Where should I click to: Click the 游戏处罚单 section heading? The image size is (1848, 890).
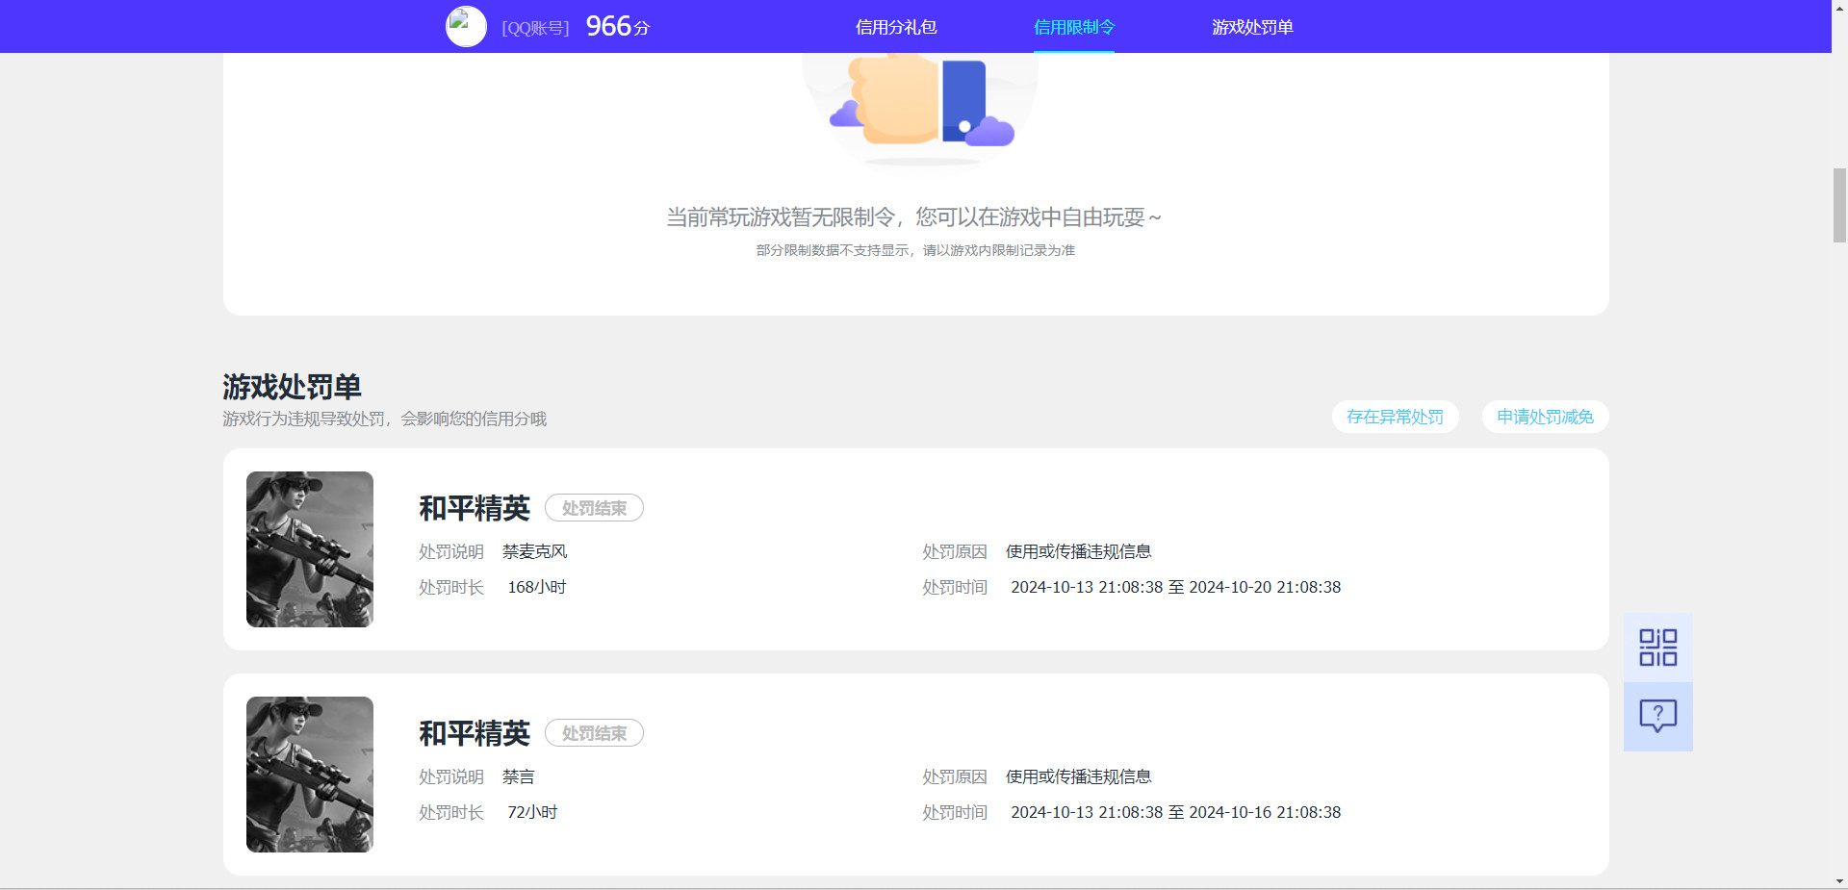pyautogui.click(x=292, y=387)
